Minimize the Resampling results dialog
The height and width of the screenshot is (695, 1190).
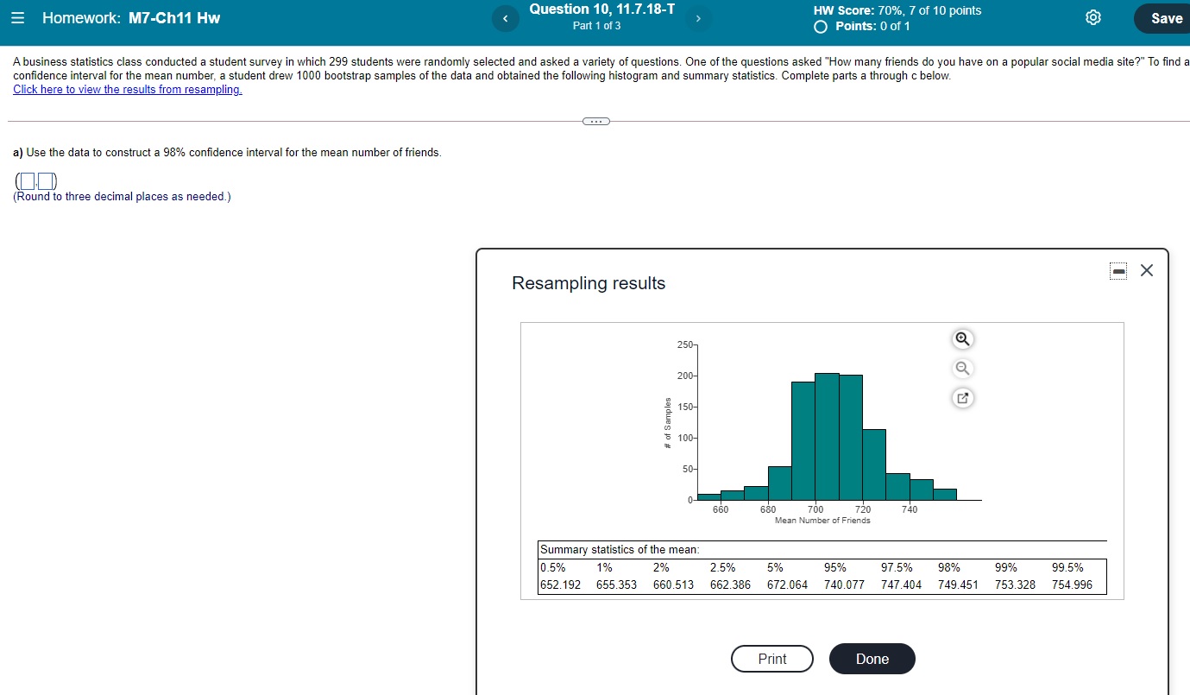point(1118,271)
